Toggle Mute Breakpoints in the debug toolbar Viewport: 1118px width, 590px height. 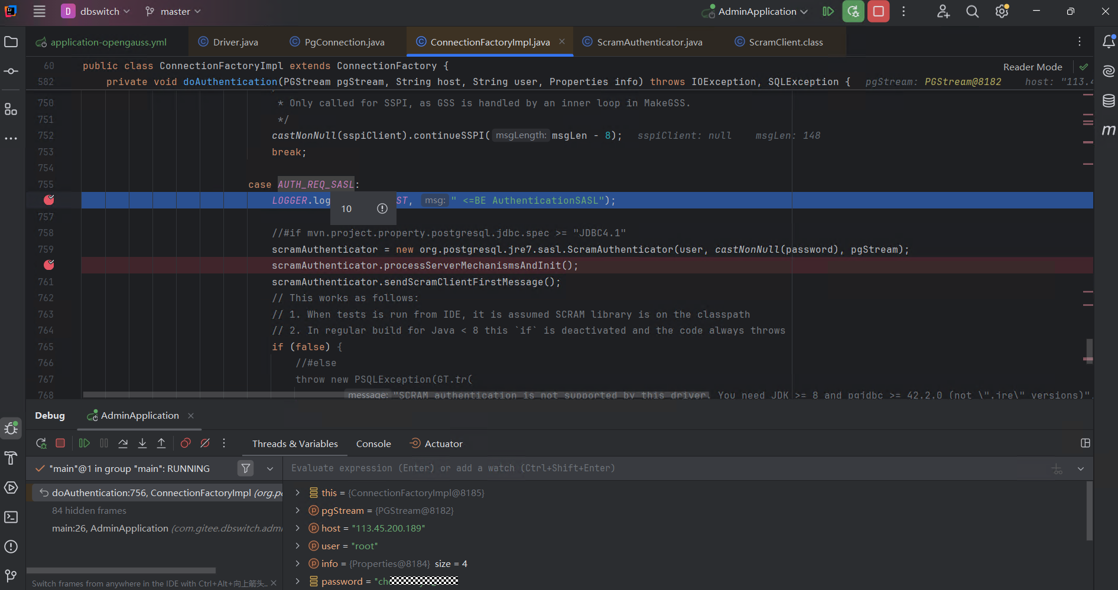tap(205, 444)
